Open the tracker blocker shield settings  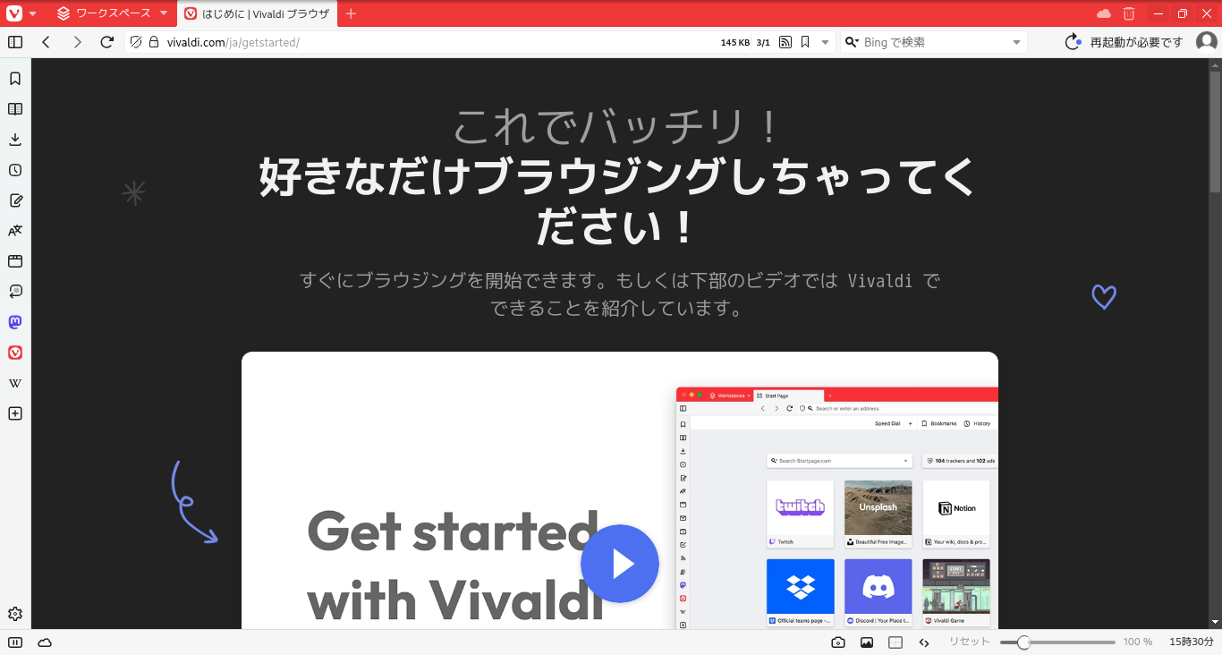tap(136, 42)
